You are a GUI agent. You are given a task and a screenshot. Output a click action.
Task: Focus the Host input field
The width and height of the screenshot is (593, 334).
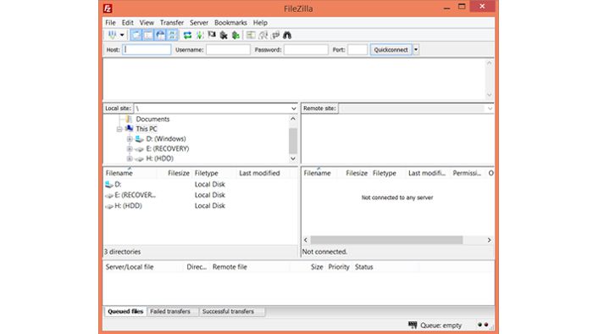point(147,49)
